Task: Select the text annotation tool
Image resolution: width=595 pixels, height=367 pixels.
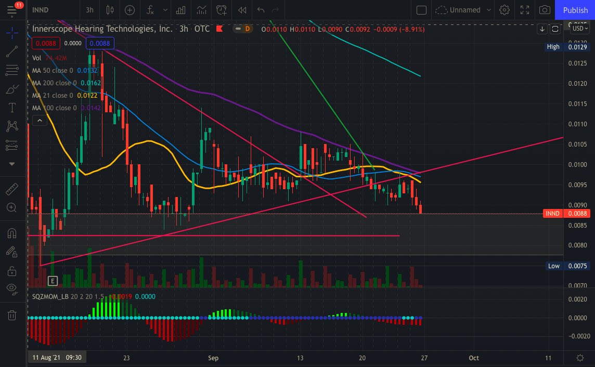Action: (12, 108)
